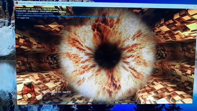Screen dimensions: 197x111
Task: Click the FurMark app icon in title bar
Action: tap(17, 3)
